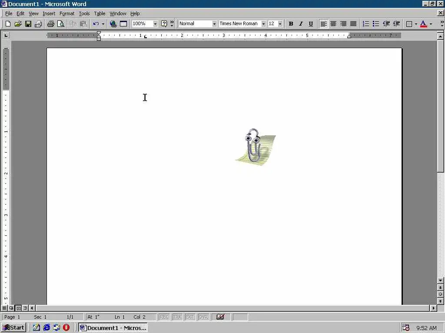Open the Format menu
The height and width of the screenshot is (333, 445).
coord(66,13)
